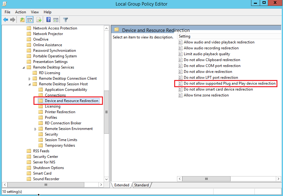Select Shutdown Options tree item
Image resolution: width=283 pixels, height=196 pixels.
pos(48,168)
